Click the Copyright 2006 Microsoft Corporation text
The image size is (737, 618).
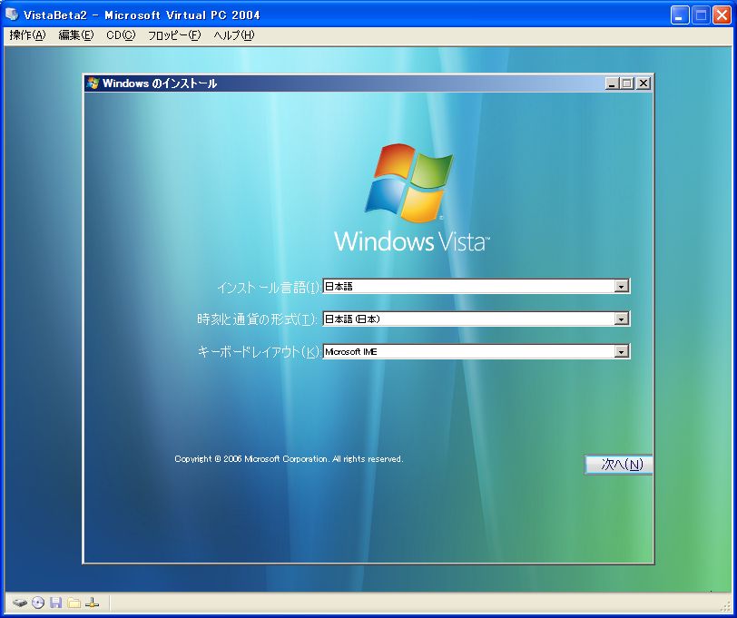(289, 458)
